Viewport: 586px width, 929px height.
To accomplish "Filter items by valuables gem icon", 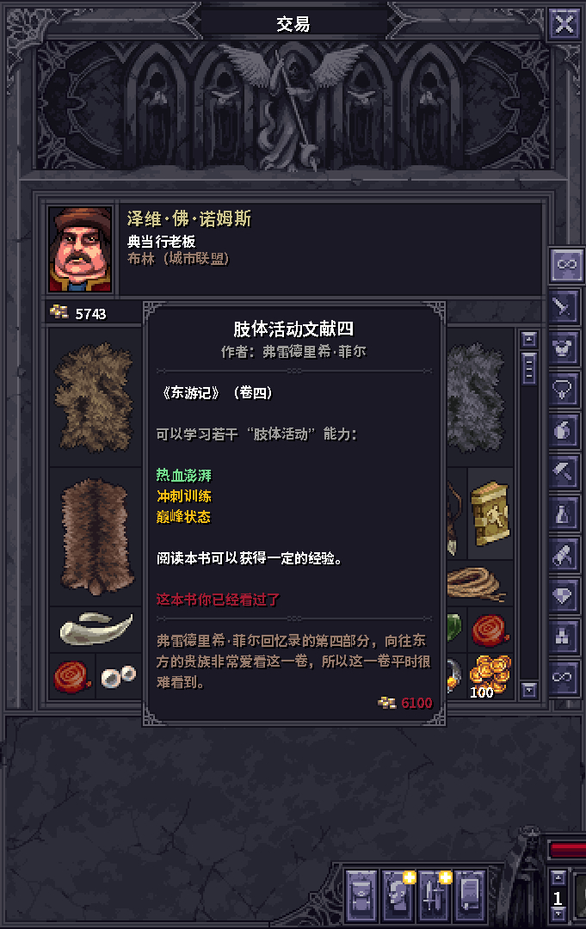I will 564,595.
